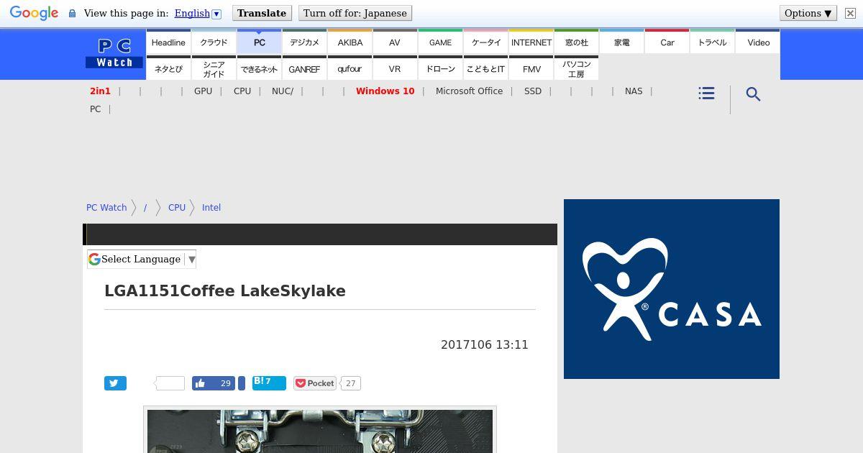863x453 pixels.
Task: Open the CPU socket article photo
Action: click(320, 431)
